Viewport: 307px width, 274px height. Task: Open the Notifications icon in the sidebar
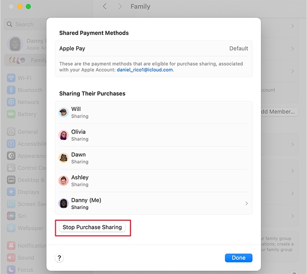(11, 246)
